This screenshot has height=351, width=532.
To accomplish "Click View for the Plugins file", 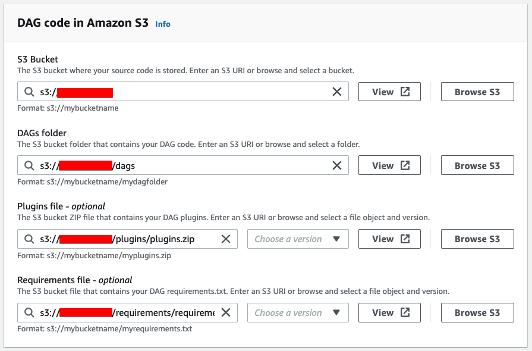I will pyautogui.click(x=389, y=239).
